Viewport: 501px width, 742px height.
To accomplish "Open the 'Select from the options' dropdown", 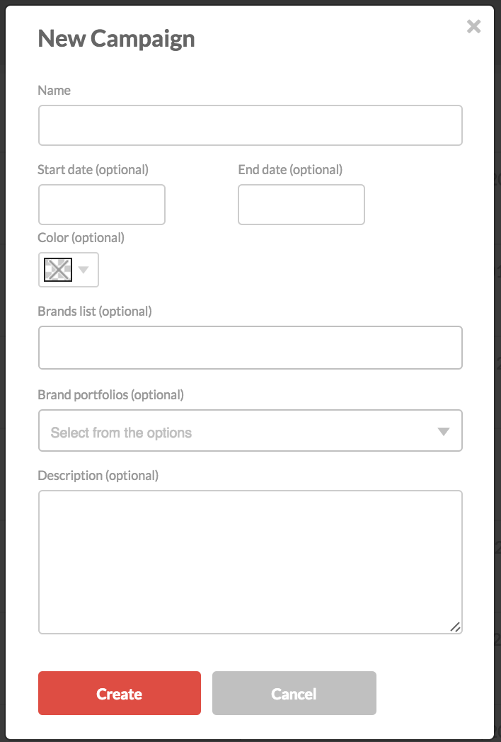I will coord(250,430).
